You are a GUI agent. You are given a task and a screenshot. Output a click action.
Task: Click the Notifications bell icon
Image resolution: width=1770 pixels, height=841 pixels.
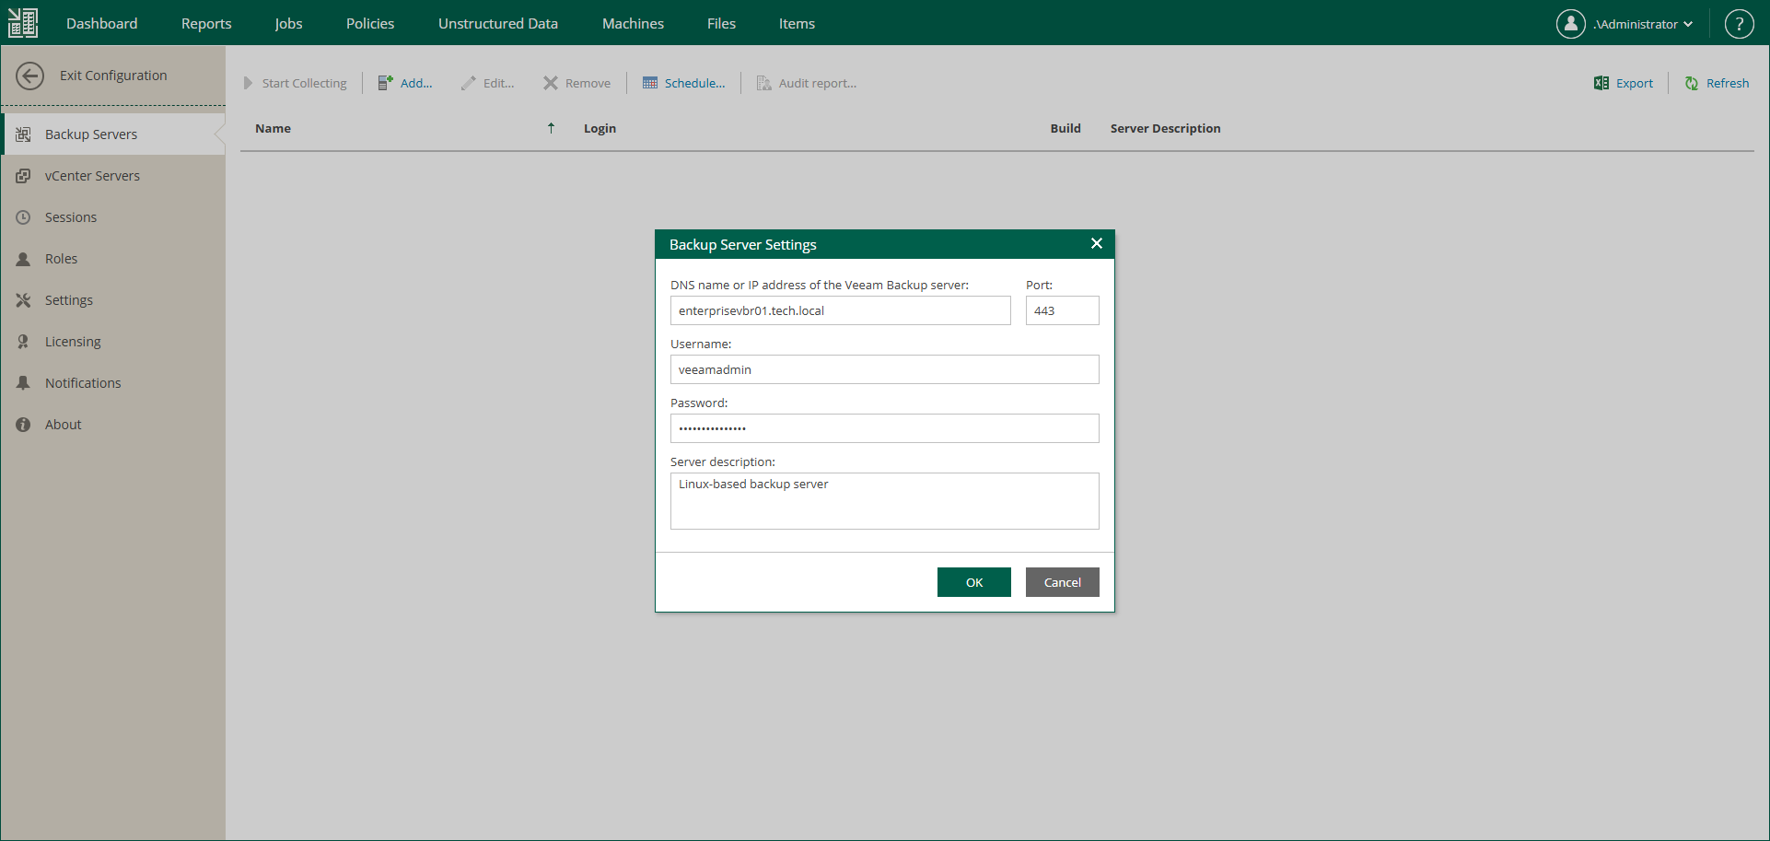click(x=23, y=382)
